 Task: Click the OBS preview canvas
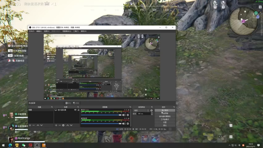(102, 67)
